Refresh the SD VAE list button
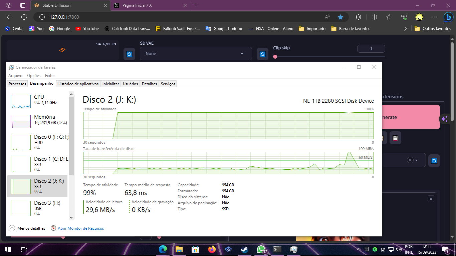Viewport: 456px width, 256px height. pos(262,54)
